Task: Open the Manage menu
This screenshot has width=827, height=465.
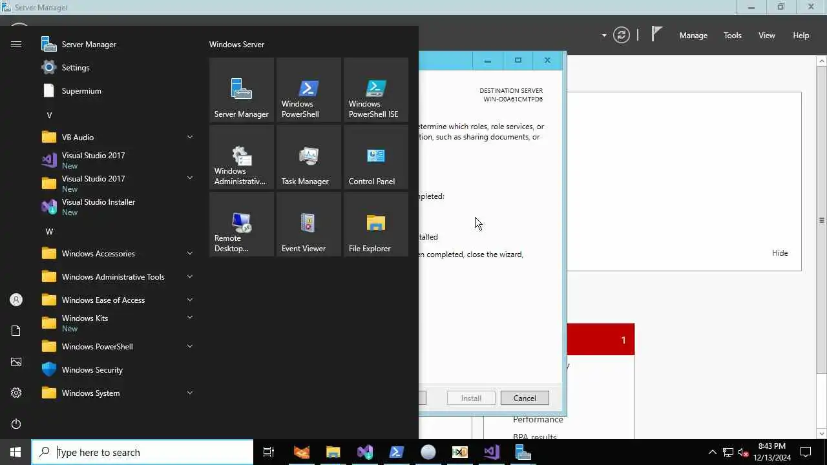Action: click(693, 36)
